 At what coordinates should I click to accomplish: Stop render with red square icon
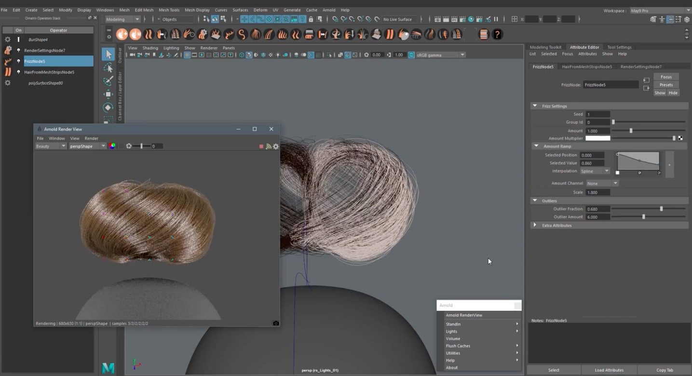click(261, 146)
